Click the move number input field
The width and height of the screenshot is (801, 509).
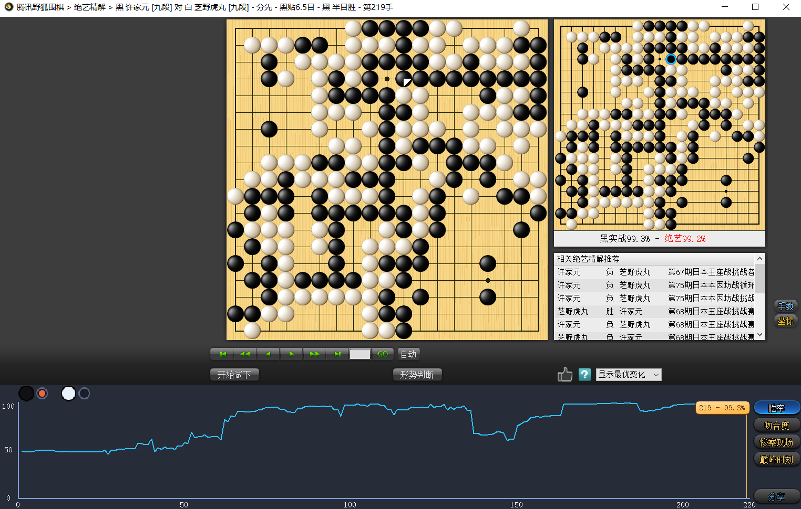pyautogui.click(x=360, y=354)
